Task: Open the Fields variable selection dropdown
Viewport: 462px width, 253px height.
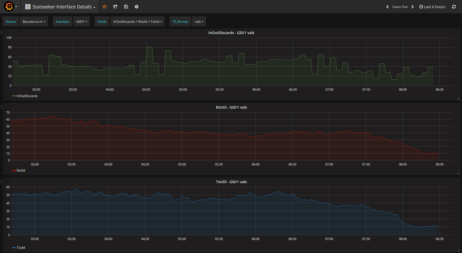Action: 137,22
